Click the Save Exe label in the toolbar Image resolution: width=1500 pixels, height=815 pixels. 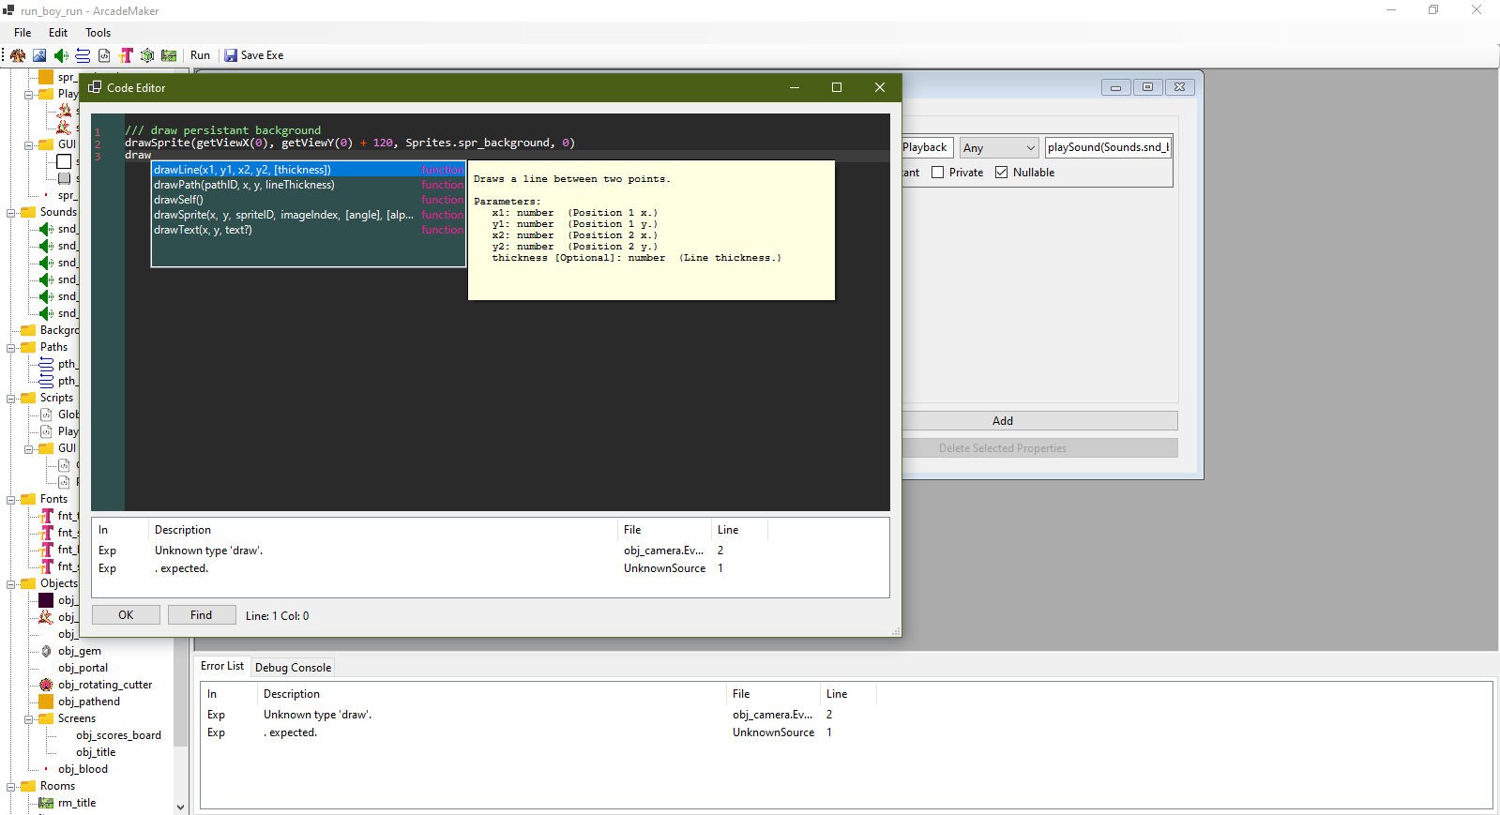262,55
